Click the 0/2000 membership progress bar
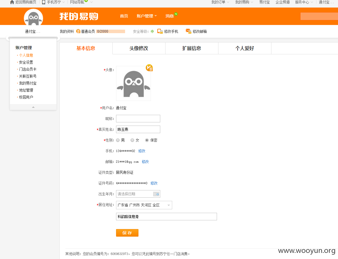 click(x=111, y=31)
